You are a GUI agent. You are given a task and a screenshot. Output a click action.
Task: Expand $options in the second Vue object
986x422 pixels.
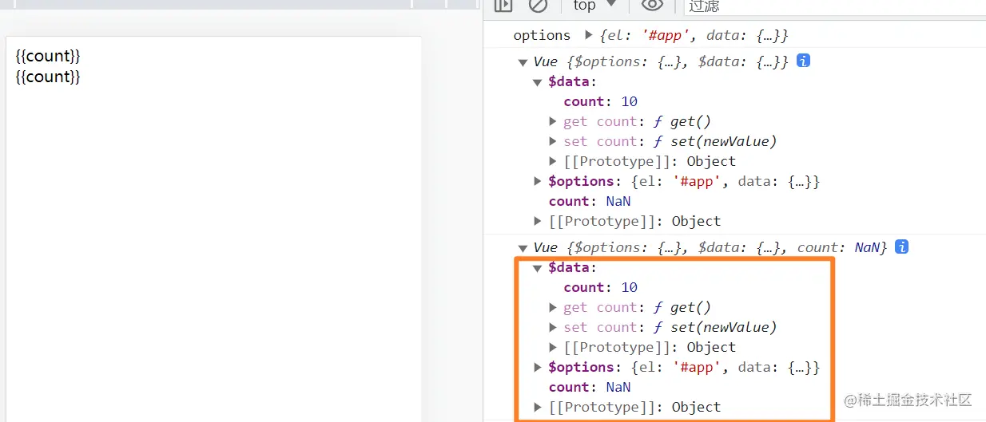538,367
